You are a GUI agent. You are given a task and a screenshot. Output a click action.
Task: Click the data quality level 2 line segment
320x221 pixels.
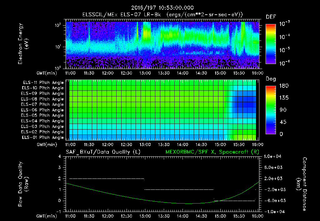[107, 179]
